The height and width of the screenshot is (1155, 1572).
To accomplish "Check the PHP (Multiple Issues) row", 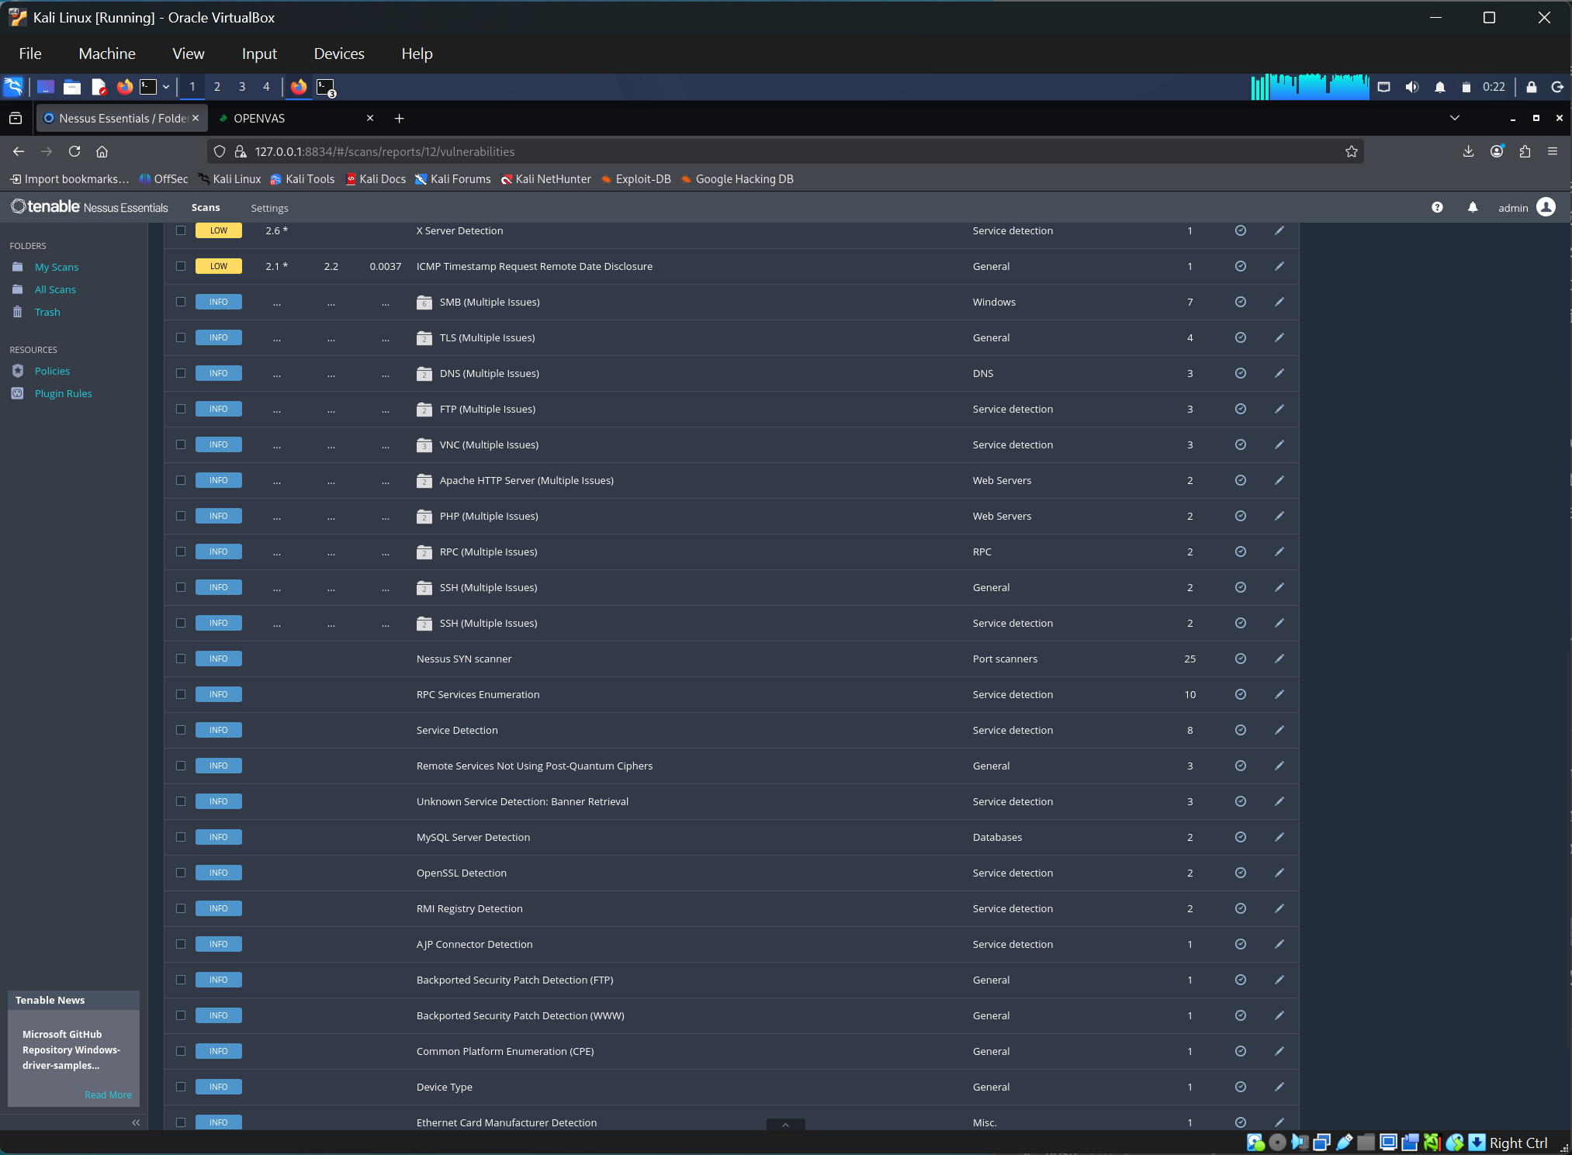I will (x=181, y=516).
